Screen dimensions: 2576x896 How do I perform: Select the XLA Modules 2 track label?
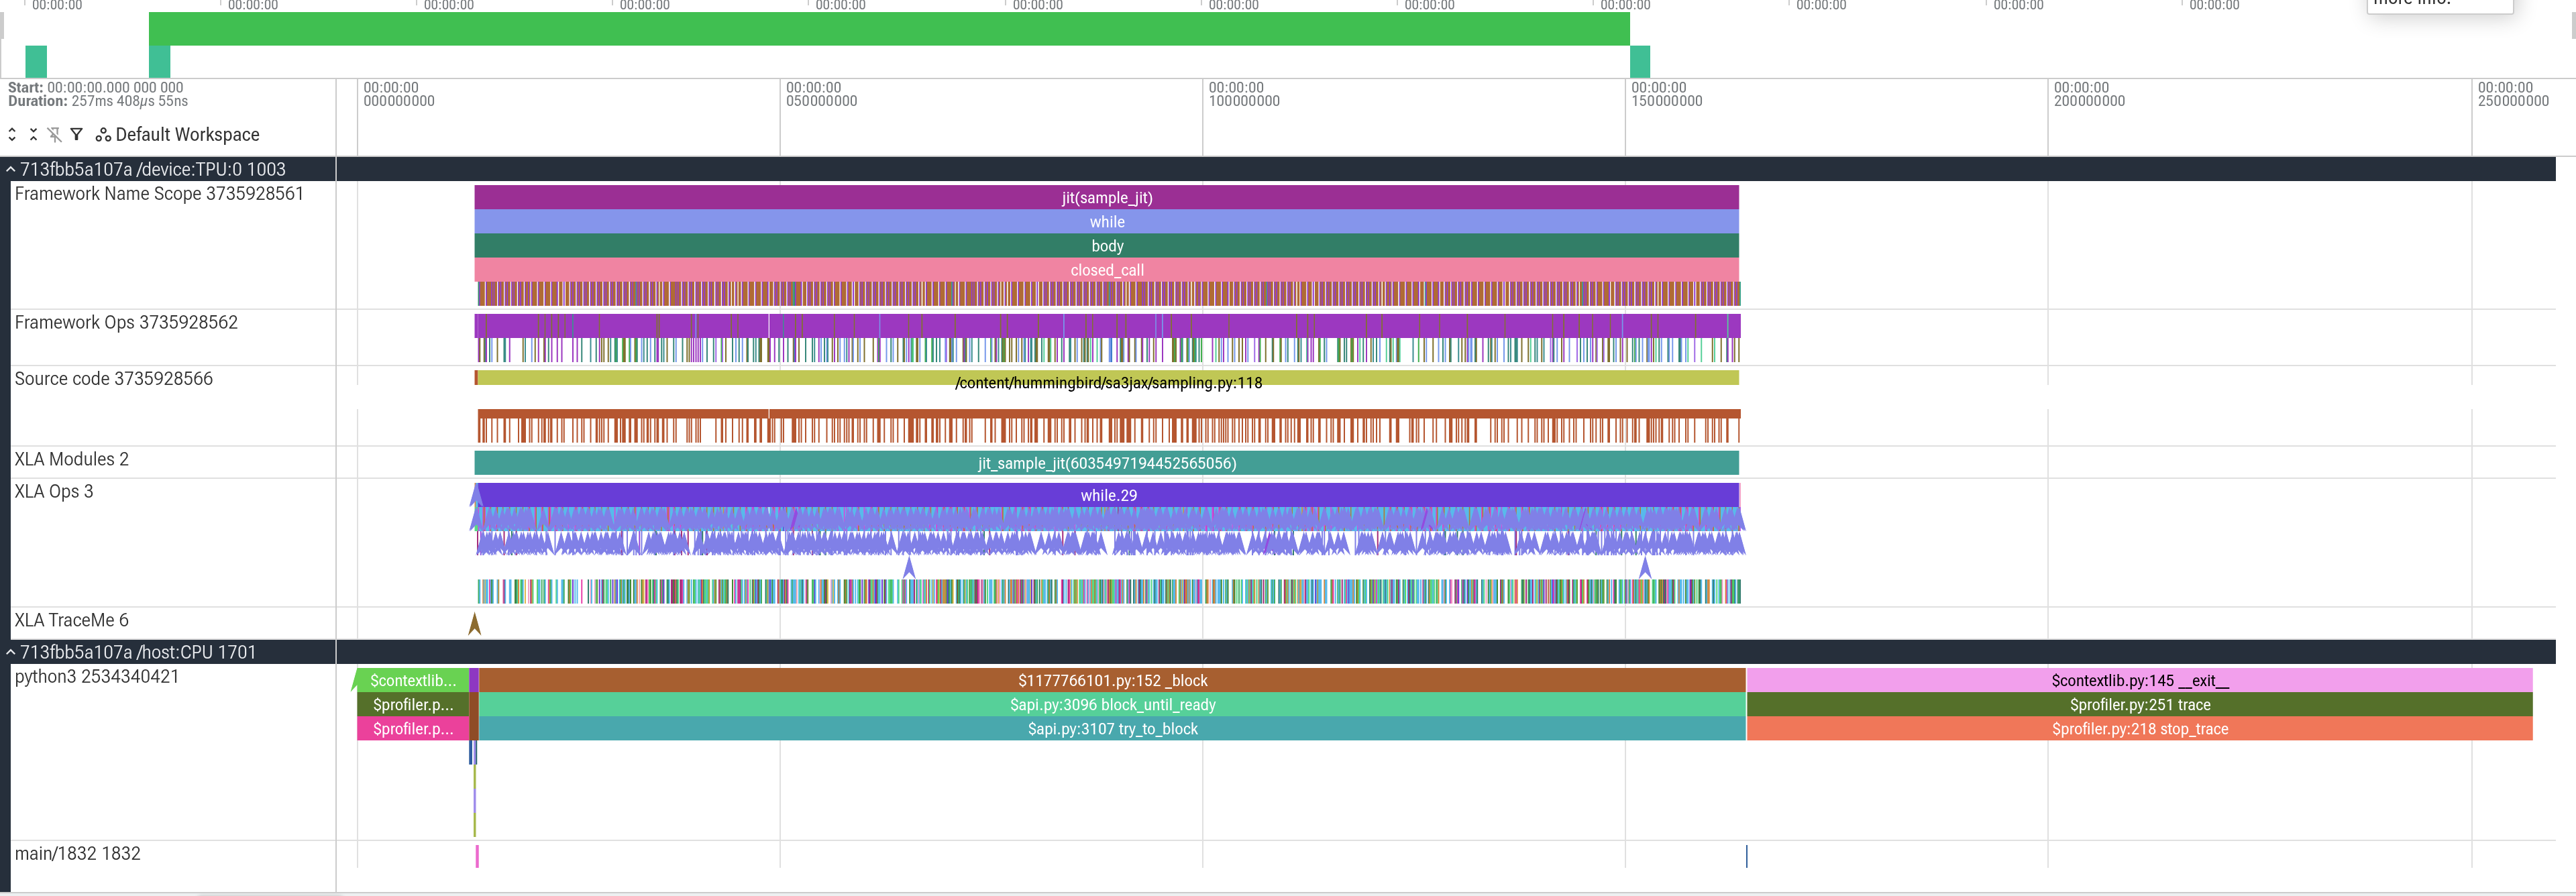(x=71, y=459)
